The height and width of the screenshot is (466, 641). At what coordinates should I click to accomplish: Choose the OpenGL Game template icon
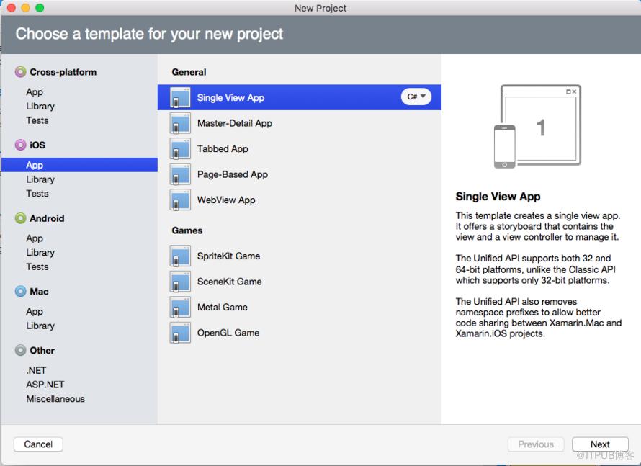pyautogui.click(x=180, y=333)
